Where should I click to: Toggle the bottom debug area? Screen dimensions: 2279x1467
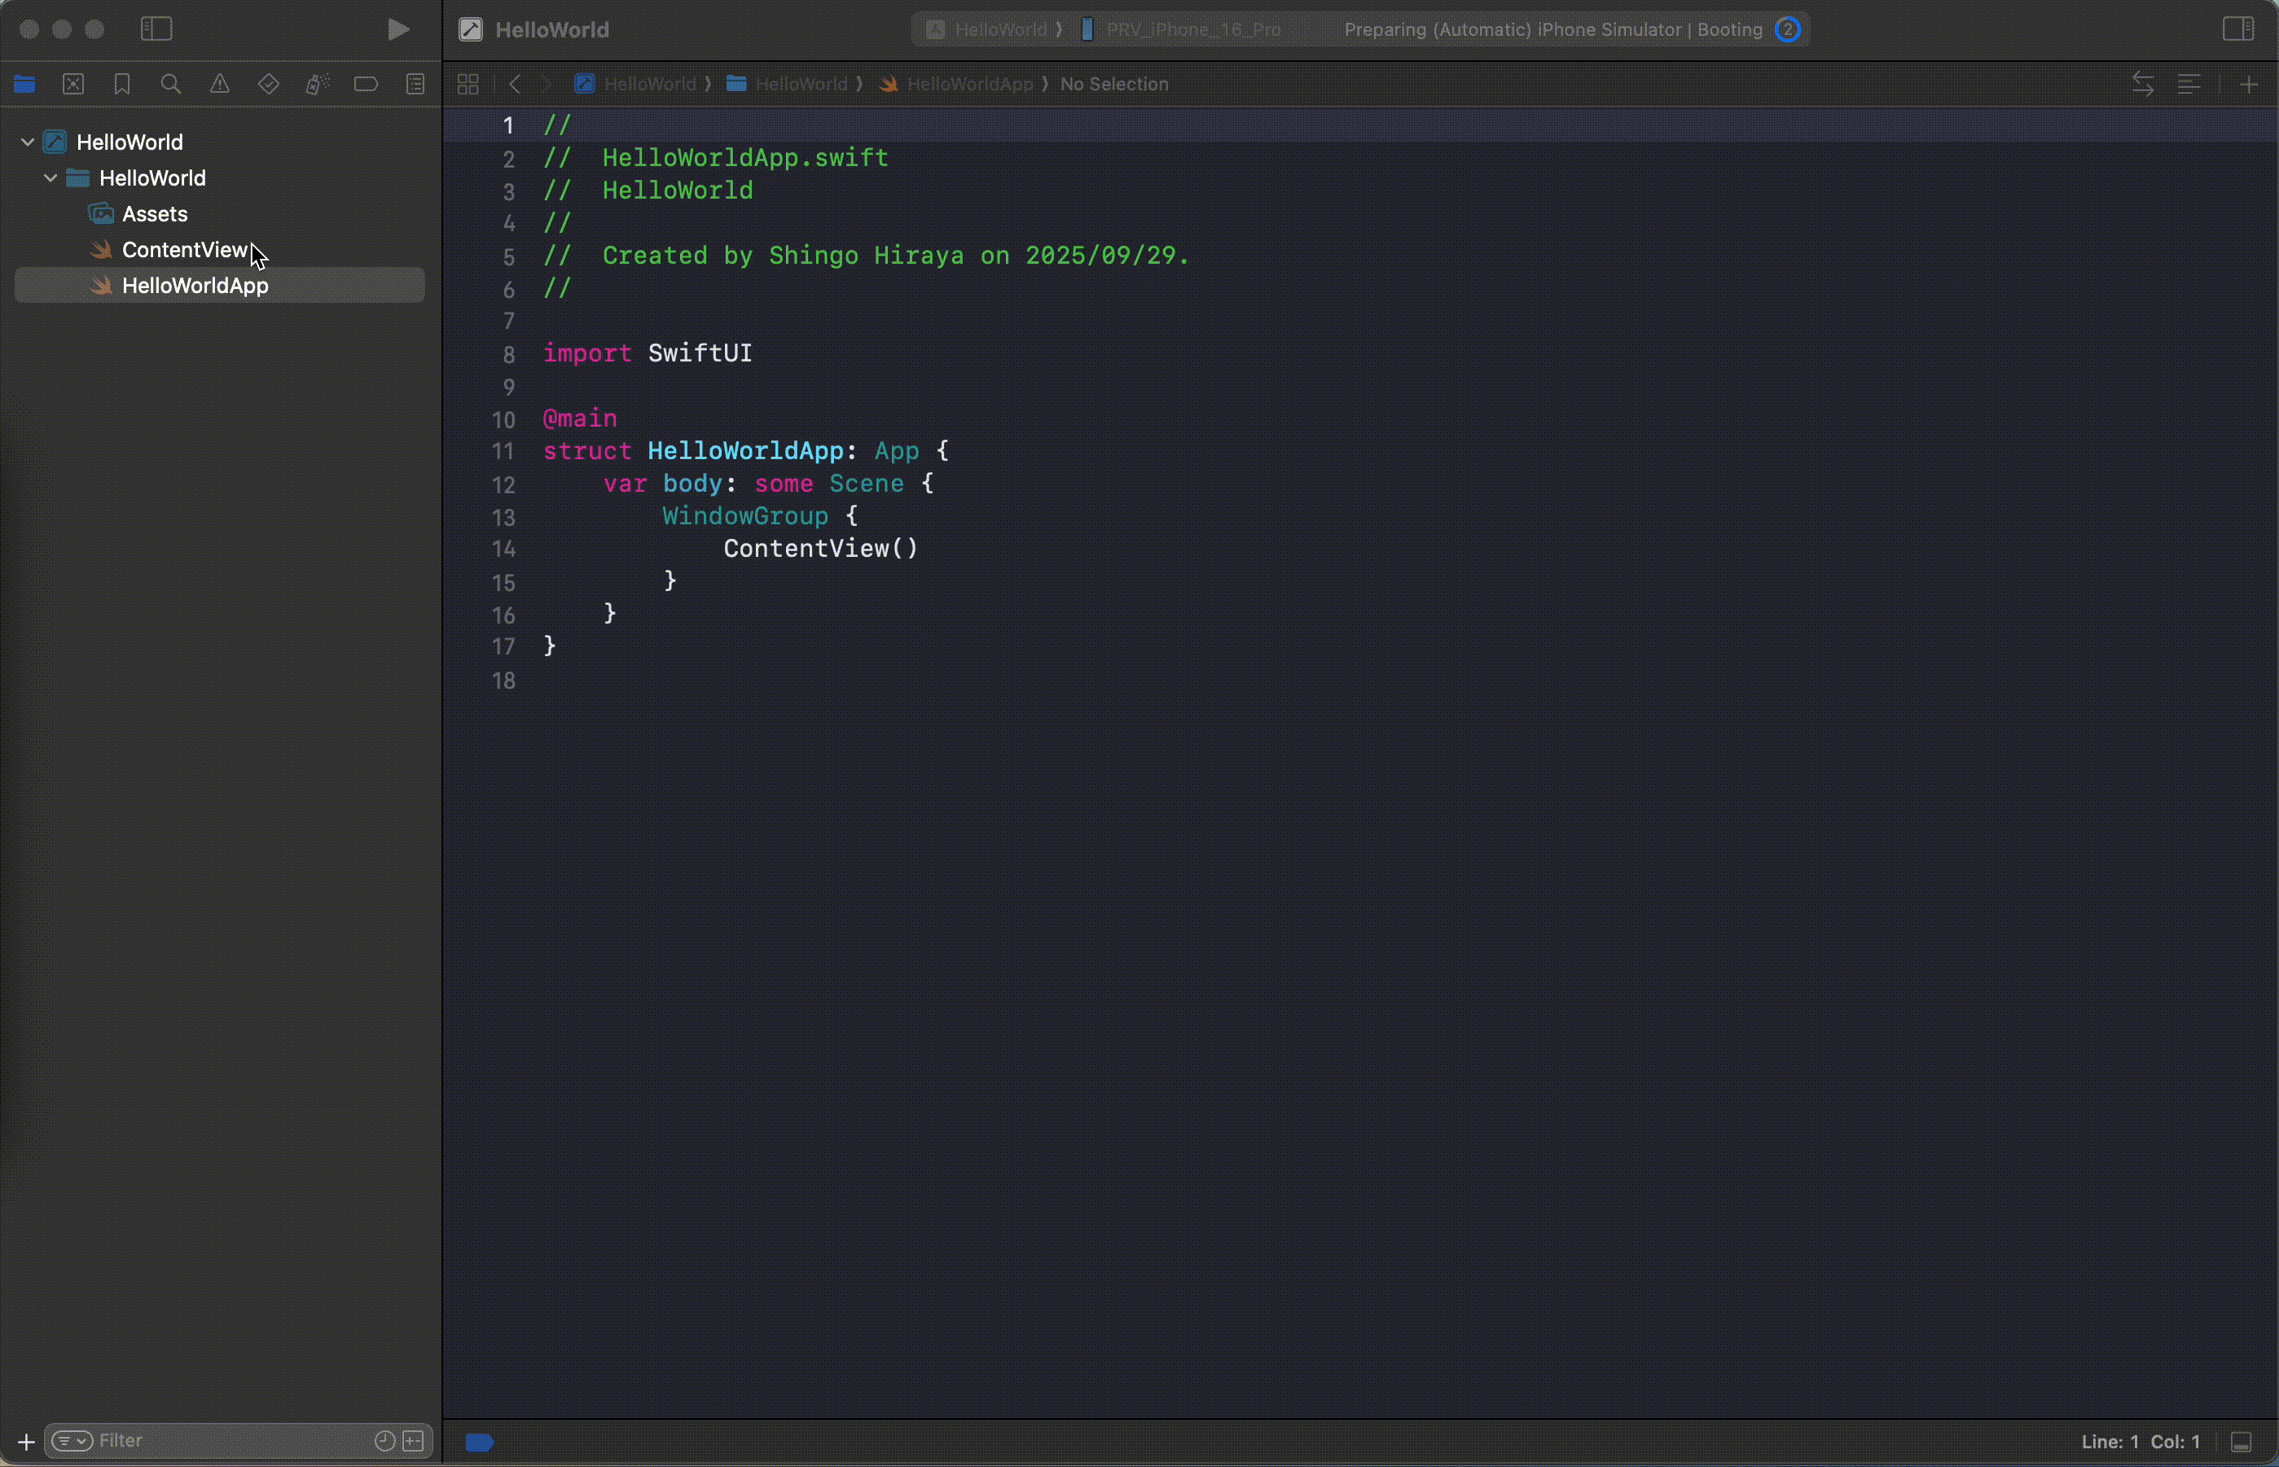(2241, 1443)
